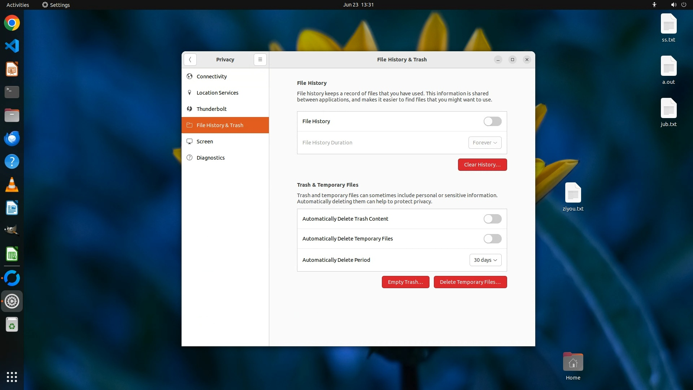
Task: Enable the File History switch
Action: click(x=492, y=121)
